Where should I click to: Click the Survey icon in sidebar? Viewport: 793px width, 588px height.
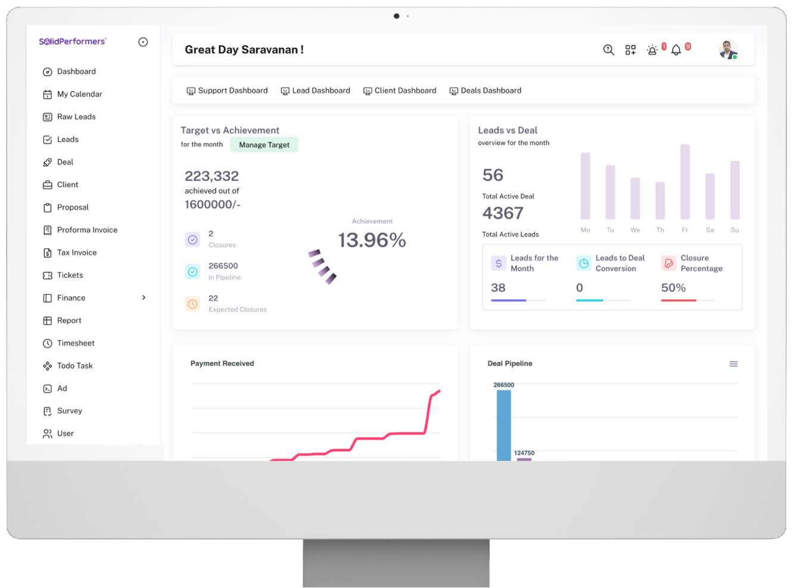pyautogui.click(x=48, y=411)
